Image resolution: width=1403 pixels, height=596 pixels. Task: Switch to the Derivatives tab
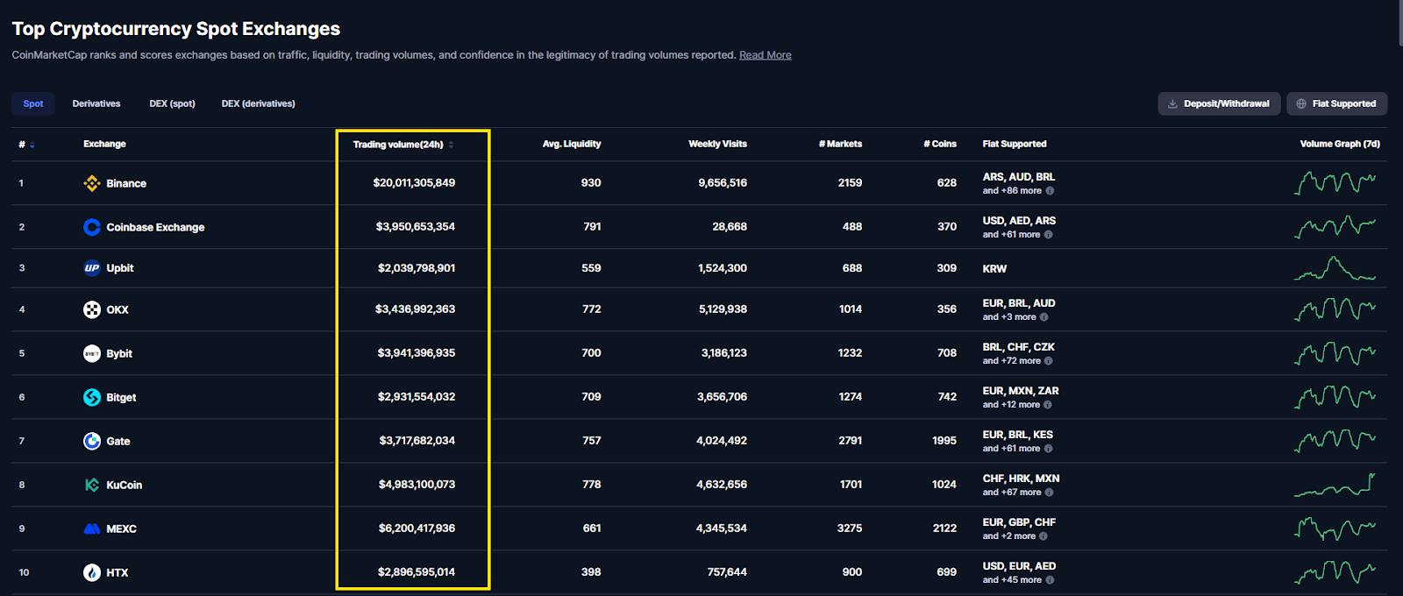[96, 103]
